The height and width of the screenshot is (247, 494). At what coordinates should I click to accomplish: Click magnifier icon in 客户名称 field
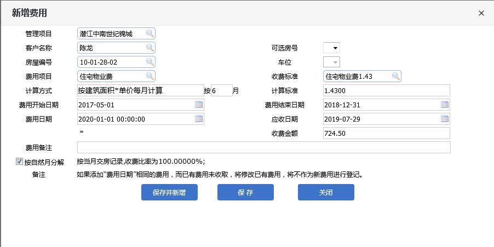tap(150, 48)
